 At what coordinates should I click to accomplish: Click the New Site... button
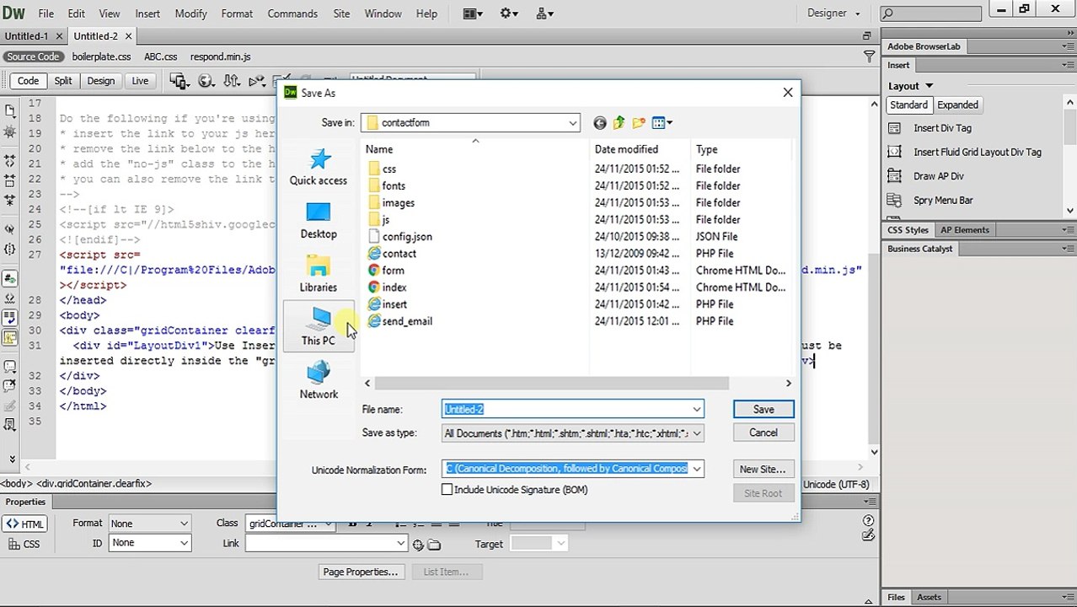[x=763, y=470]
